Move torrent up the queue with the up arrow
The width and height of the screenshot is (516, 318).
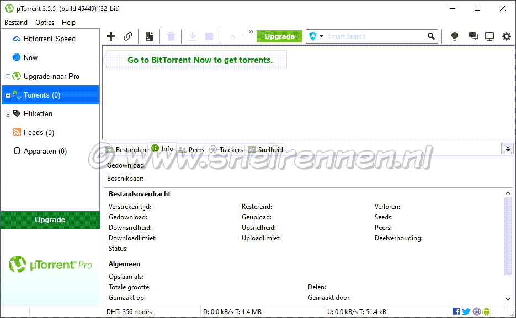tap(232, 36)
